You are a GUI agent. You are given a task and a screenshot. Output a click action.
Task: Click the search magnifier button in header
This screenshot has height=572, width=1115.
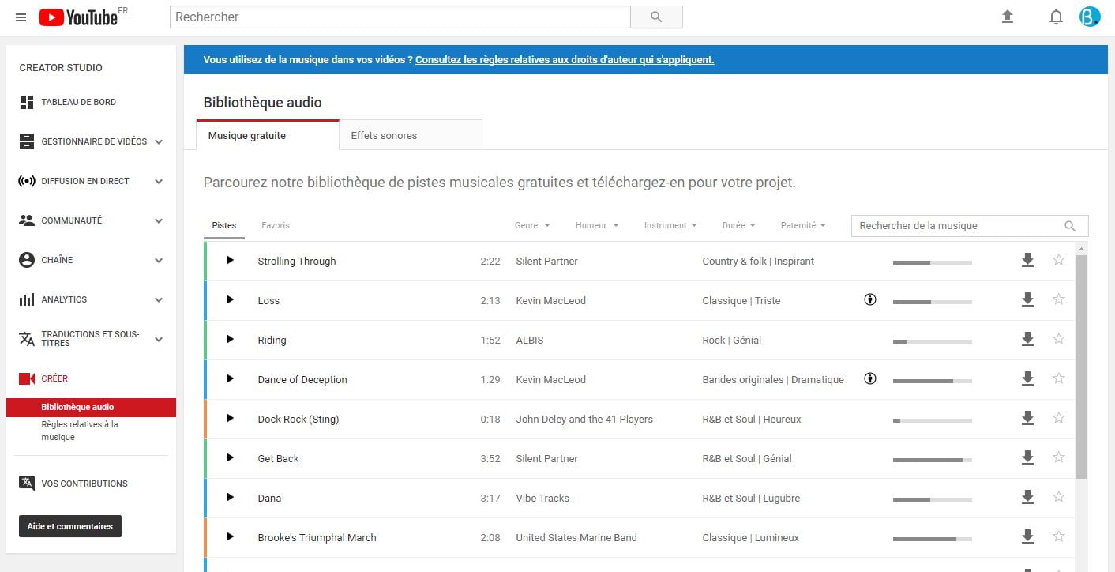(x=656, y=17)
